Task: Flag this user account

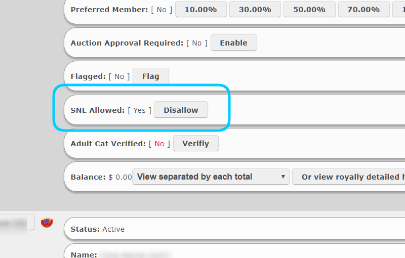Action: pyautogui.click(x=151, y=76)
